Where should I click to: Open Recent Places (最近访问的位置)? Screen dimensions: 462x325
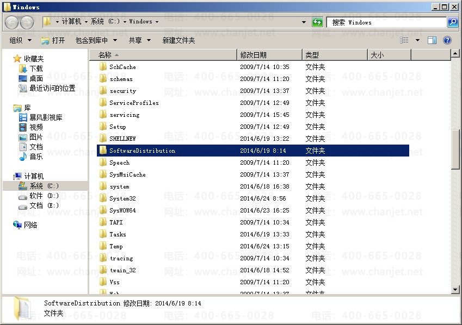tap(47, 88)
